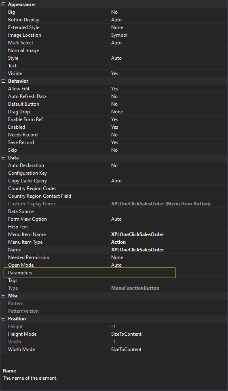Select the Save Record value Yes
Screen dimensions: 228x391
pos(115,142)
